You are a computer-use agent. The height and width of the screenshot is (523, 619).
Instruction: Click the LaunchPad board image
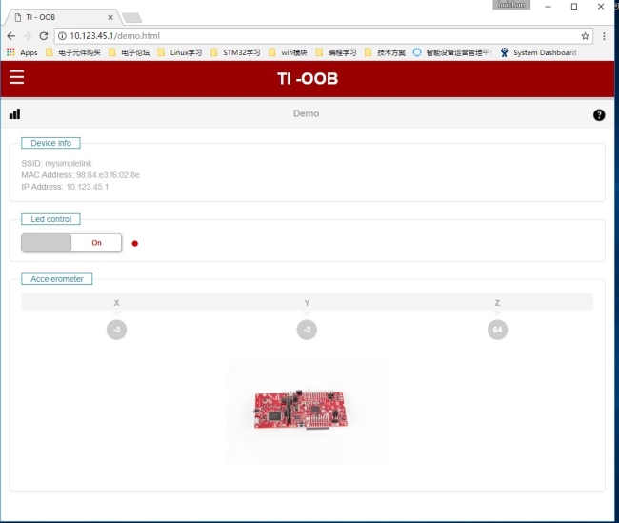point(307,411)
